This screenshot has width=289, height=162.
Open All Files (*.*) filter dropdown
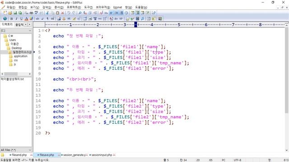[16, 150]
